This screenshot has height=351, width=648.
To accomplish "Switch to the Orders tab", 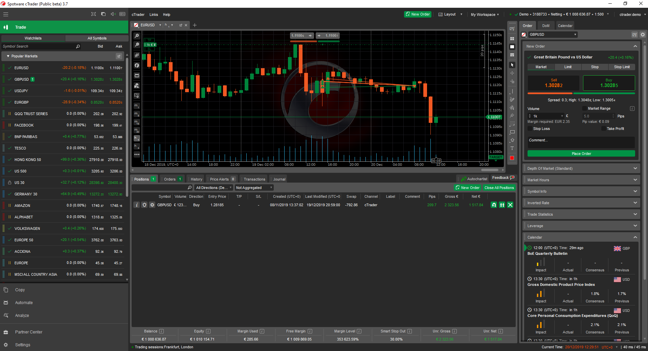I will tap(173, 179).
